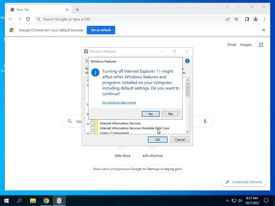Click the share this page icon

228,19
